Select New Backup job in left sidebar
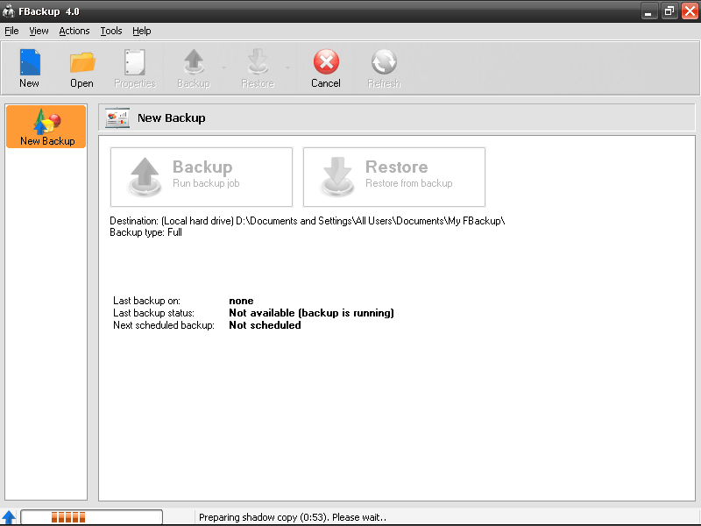Screen dimensions: 701x526 pos(46,126)
